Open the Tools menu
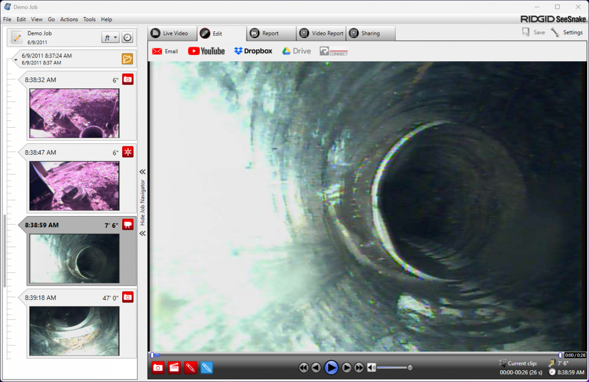This screenshot has width=589, height=382. tap(89, 19)
